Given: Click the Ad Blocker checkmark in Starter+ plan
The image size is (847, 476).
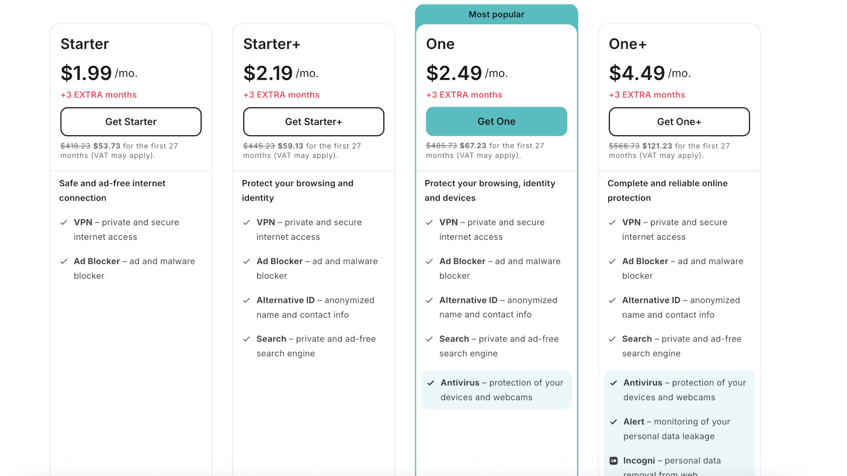Looking at the screenshot, I should click(247, 261).
